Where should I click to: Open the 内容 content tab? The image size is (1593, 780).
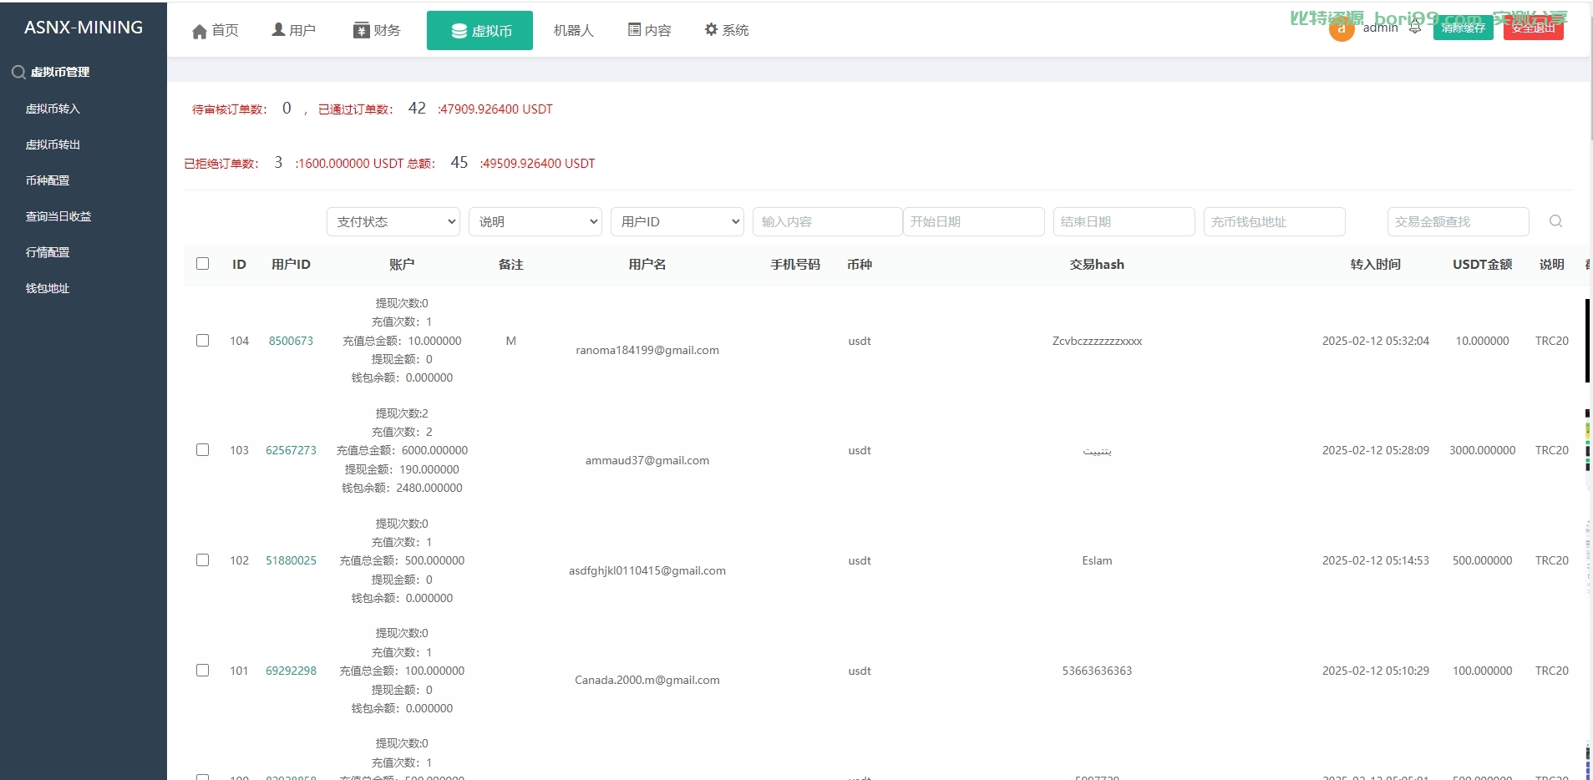(650, 30)
